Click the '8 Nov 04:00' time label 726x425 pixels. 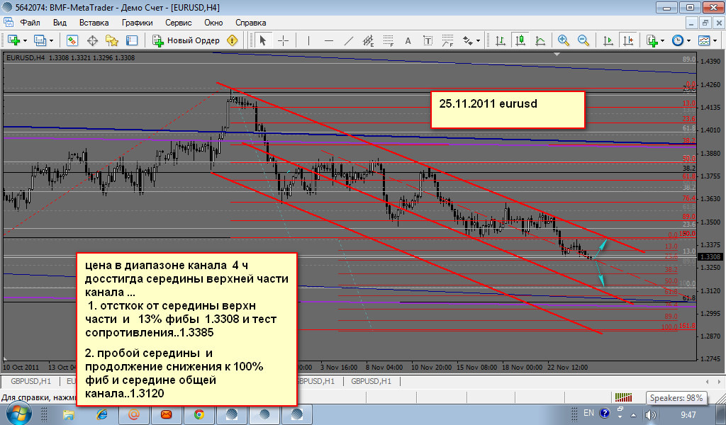point(384,367)
